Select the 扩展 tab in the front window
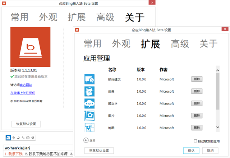Image resolution: width=230 pixels, height=158 pixels. tap(151, 44)
